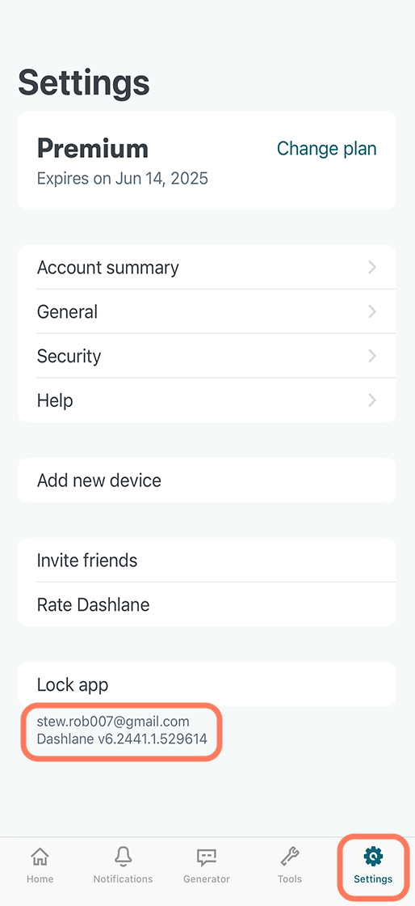Open the Tools wrench icon
The width and height of the screenshot is (415, 906).
(x=289, y=857)
